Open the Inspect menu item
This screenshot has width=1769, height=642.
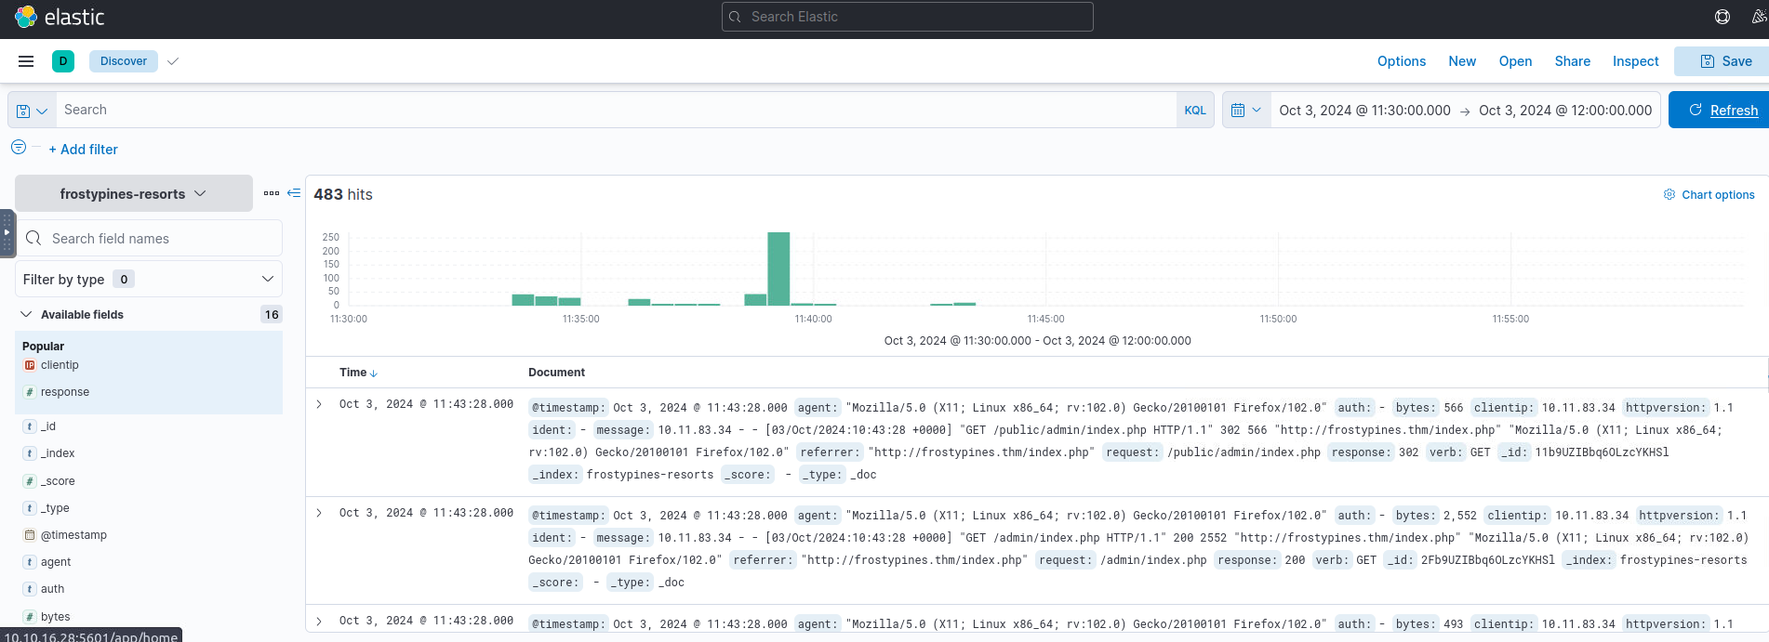[1635, 61]
